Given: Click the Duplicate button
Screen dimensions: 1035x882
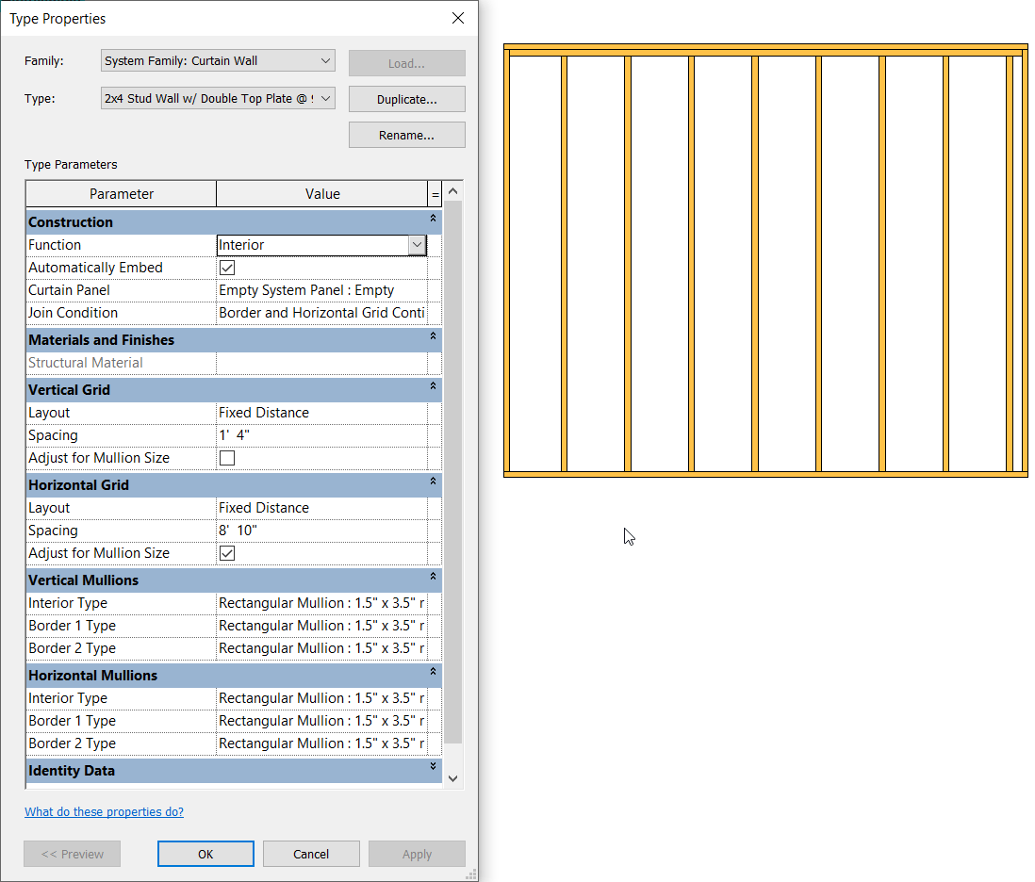Looking at the screenshot, I should coord(406,98).
